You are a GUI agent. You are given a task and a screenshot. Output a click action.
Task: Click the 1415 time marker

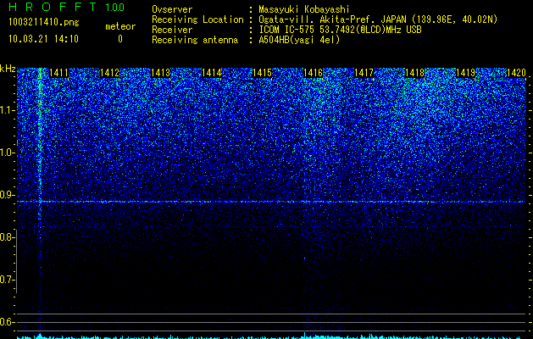(262, 73)
